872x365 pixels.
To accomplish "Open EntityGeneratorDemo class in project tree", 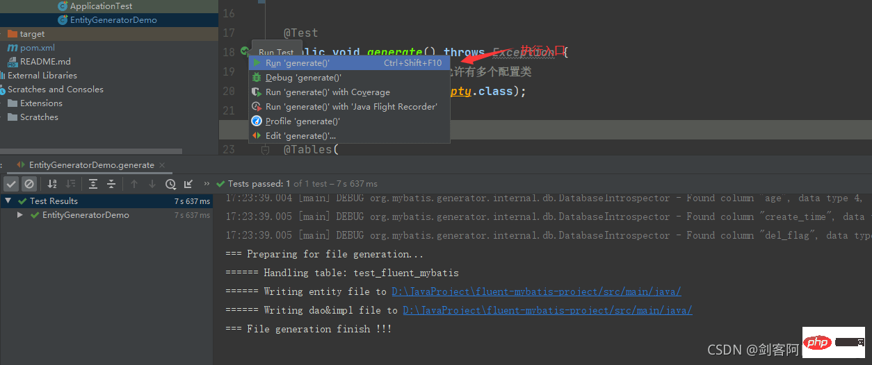I will pyautogui.click(x=113, y=20).
